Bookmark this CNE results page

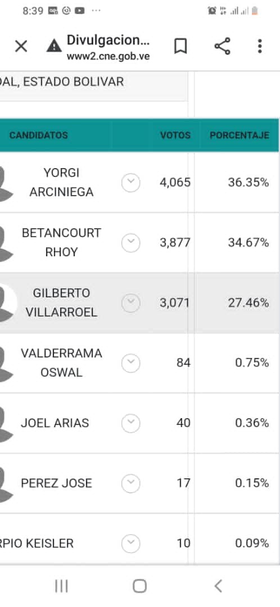(180, 46)
